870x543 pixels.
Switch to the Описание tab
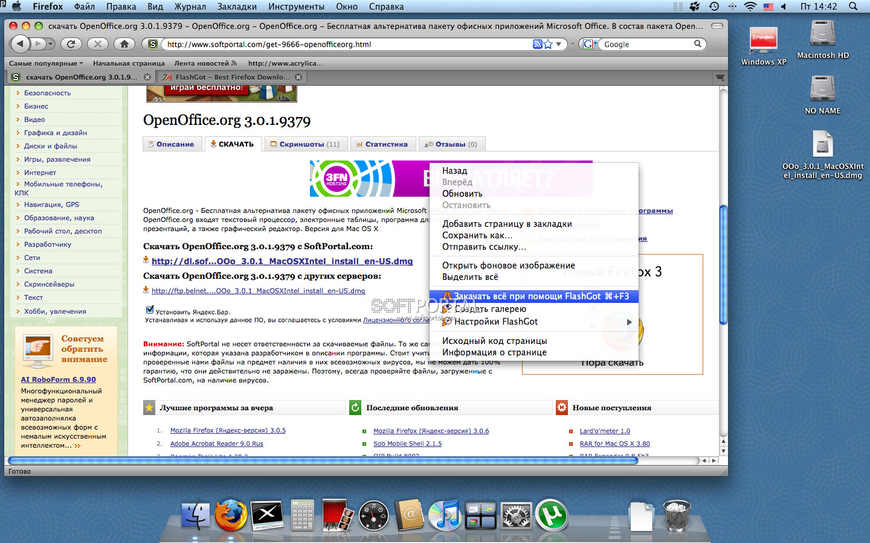tap(172, 144)
